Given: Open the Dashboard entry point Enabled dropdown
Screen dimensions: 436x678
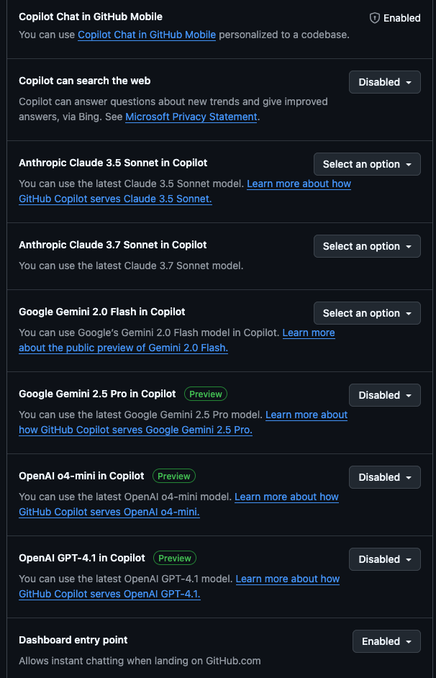Looking at the screenshot, I should (x=386, y=641).
